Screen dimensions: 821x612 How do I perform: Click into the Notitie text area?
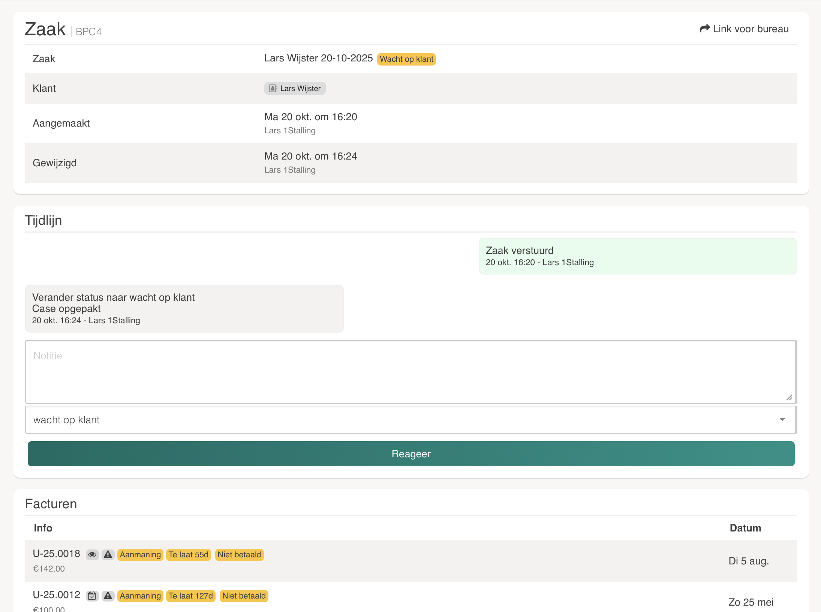pyautogui.click(x=410, y=372)
